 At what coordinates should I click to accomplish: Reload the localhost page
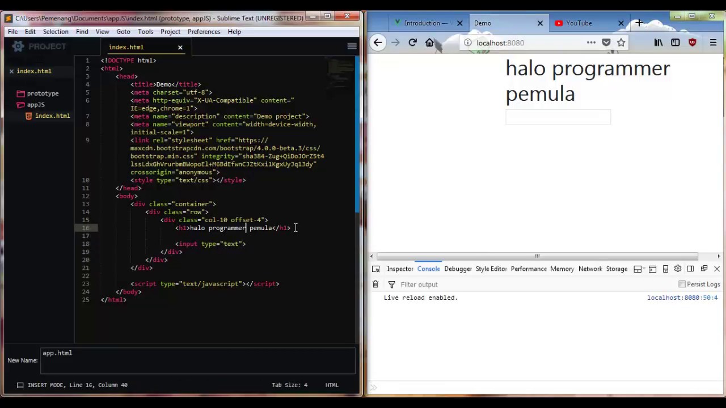tap(412, 42)
